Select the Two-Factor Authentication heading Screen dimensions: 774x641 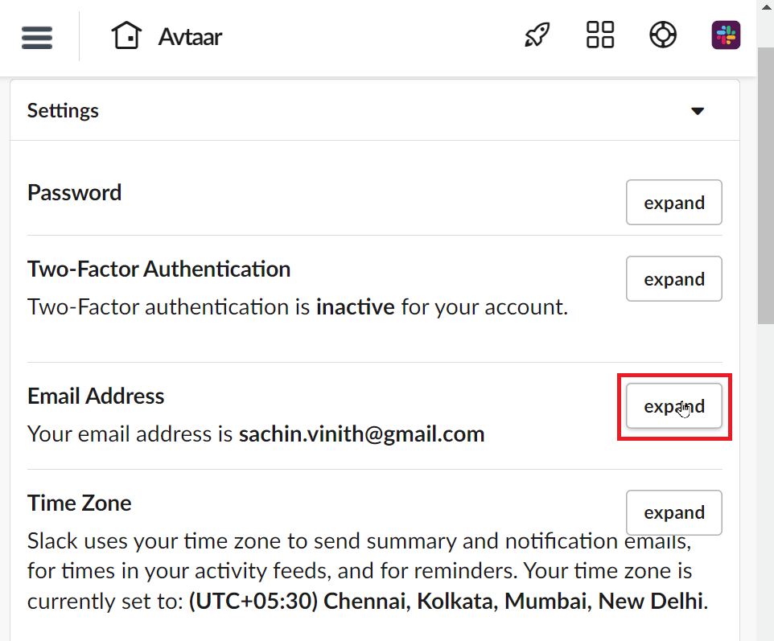(159, 269)
